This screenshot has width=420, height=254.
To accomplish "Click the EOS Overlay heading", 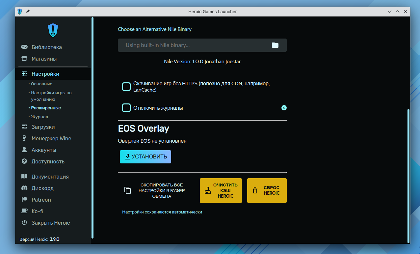I will 144,128.
